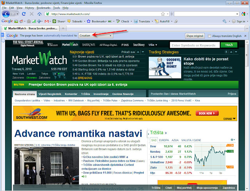Click Sign in on the Google Toolbar
This screenshot has height=191, width=250.
[239, 21]
